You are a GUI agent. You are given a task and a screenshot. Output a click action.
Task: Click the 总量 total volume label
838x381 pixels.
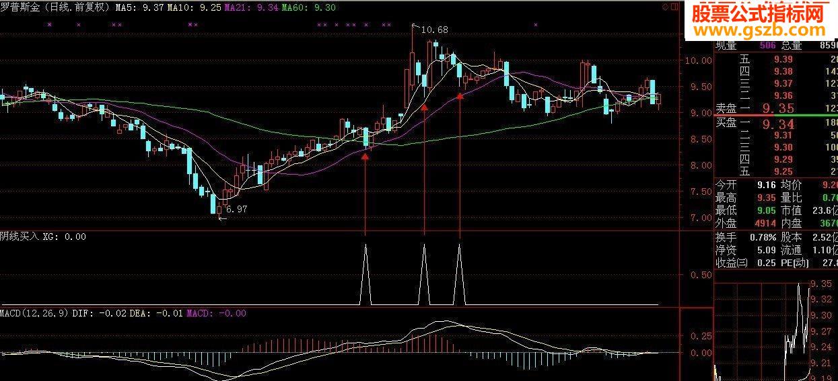click(x=791, y=46)
